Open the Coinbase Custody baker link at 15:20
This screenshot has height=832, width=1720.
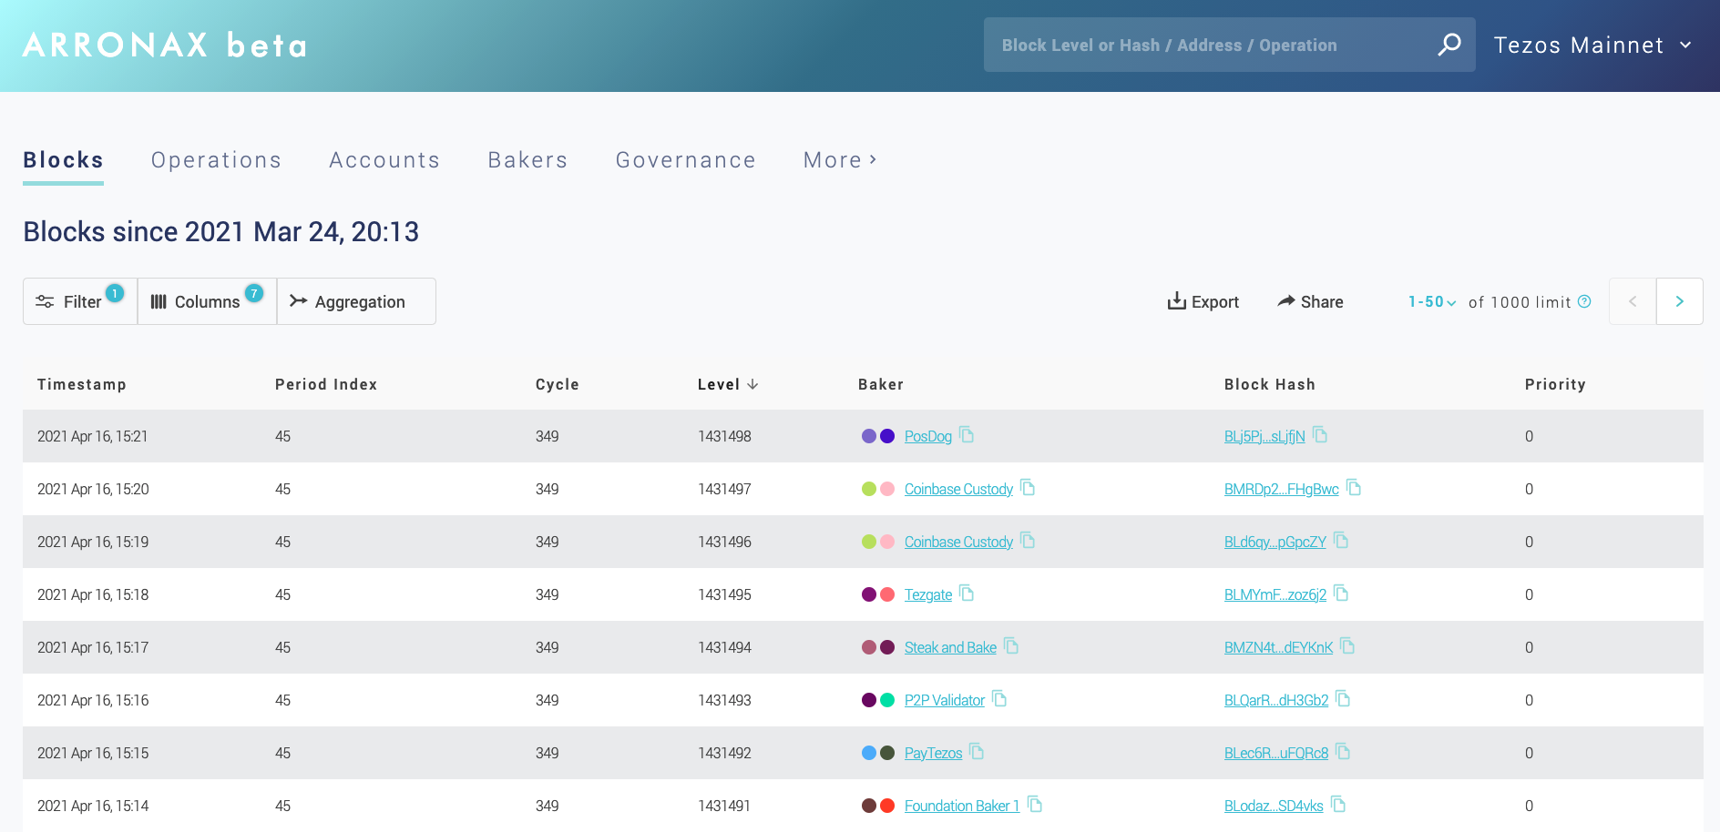coord(958,490)
